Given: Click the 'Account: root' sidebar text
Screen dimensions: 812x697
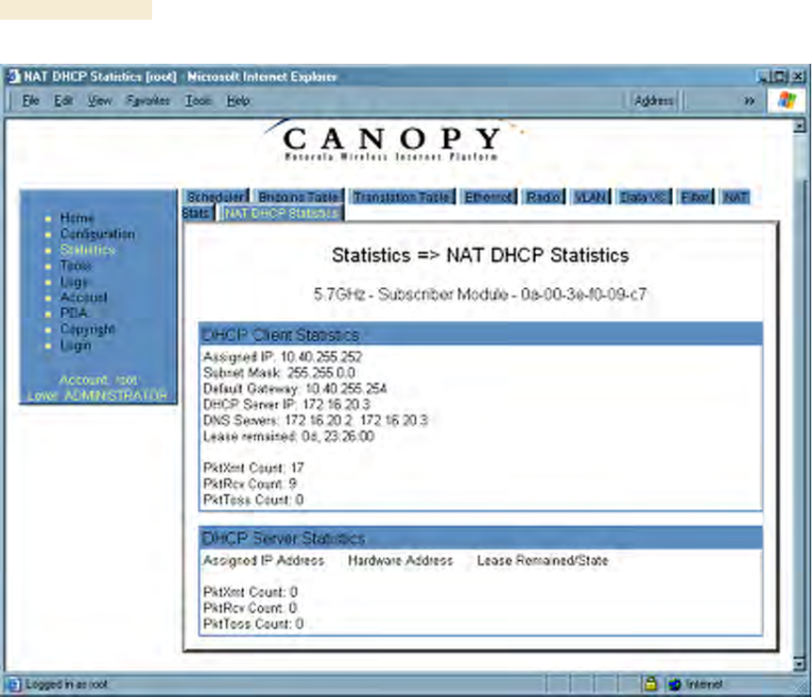Looking at the screenshot, I should pos(99,380).
